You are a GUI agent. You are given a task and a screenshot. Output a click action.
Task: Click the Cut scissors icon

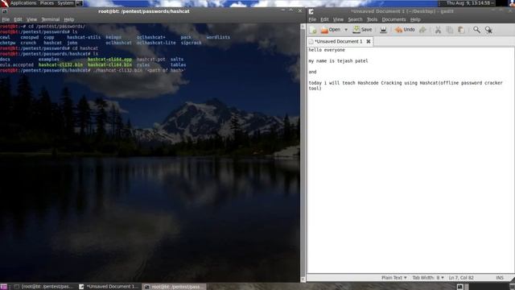pyautogui.click(x=438, y=30)
